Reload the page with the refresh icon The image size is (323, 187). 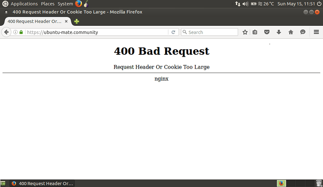(173, 32)
